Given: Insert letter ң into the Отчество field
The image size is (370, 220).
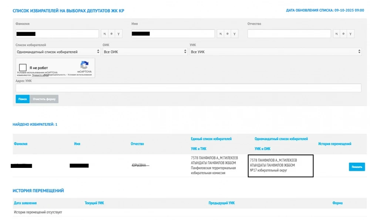Looking at the screenshot, I should pos(337,34).
